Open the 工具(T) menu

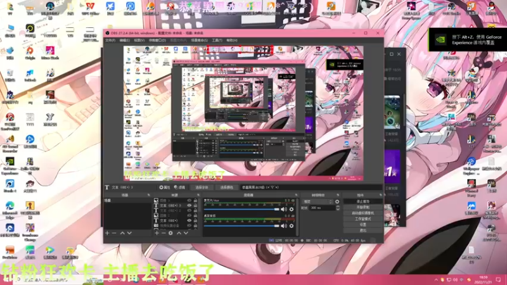click(217, 41)
